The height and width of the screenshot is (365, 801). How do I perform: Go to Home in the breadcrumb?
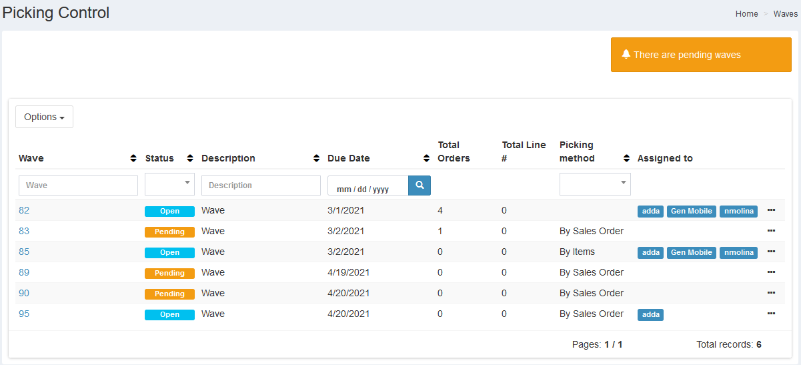click(x=746, y=14)
